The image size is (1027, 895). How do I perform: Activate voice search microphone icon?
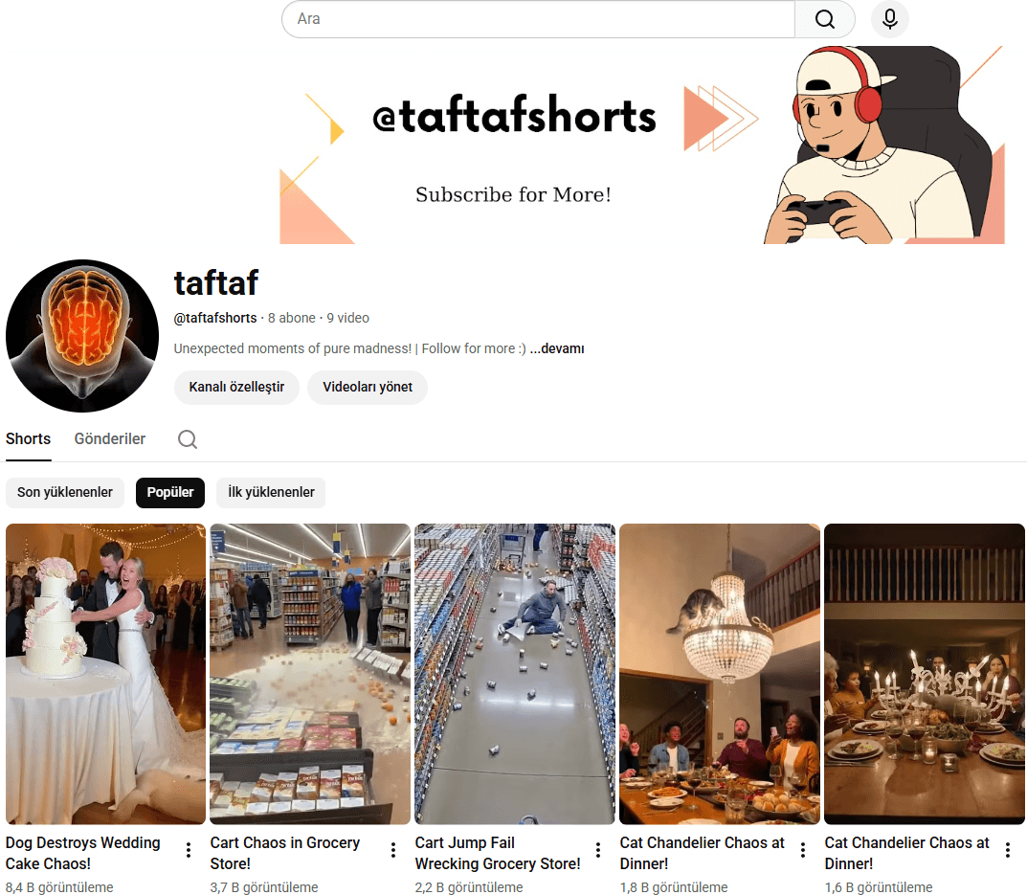coord(889,19)
